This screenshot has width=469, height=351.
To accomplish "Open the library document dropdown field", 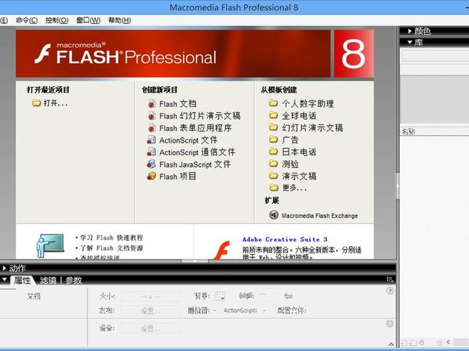I will pyautogui.click(x=435, y=56).
